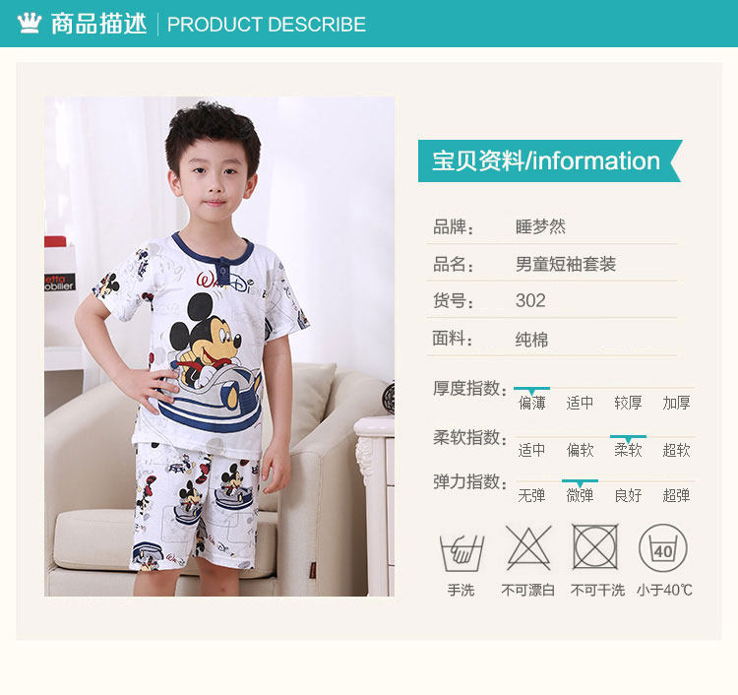Click the 40 degree wash icon

662,548
